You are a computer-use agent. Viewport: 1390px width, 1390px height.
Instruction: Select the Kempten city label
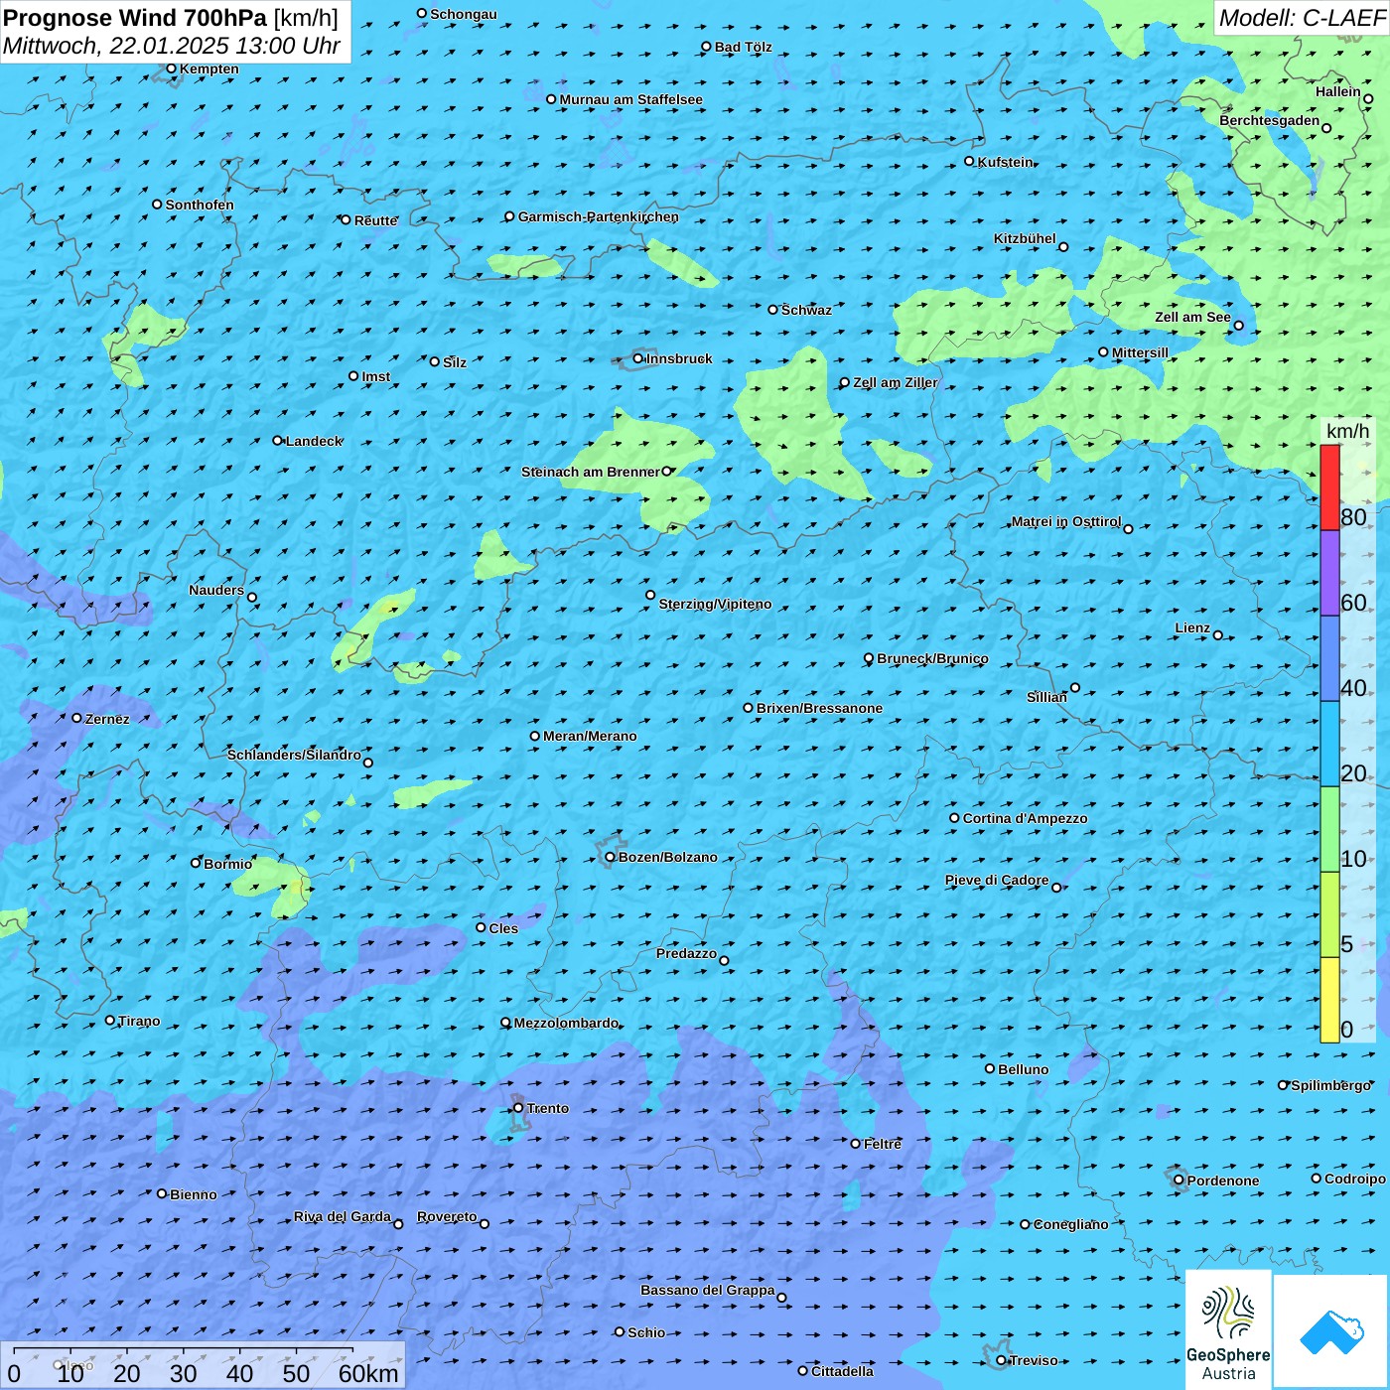(x=208, y=69)
